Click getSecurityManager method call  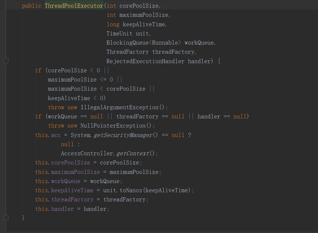coord(123,135)
